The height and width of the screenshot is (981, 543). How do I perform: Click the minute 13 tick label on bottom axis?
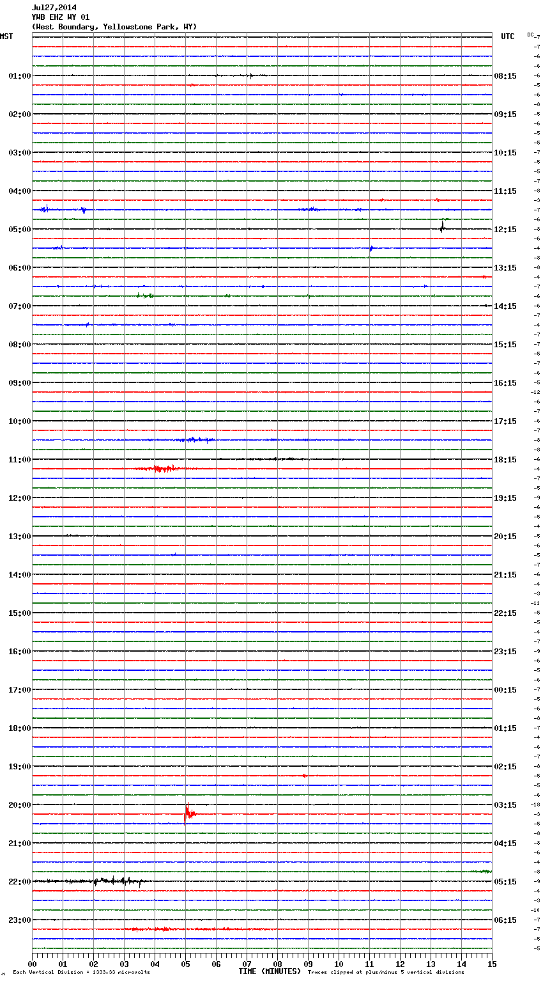(x=431, y=964)
